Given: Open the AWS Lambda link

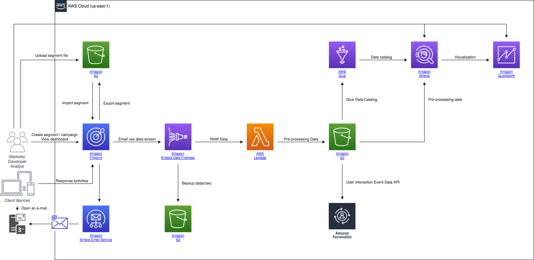Looking at the screenshot, I should pos(260,156).
